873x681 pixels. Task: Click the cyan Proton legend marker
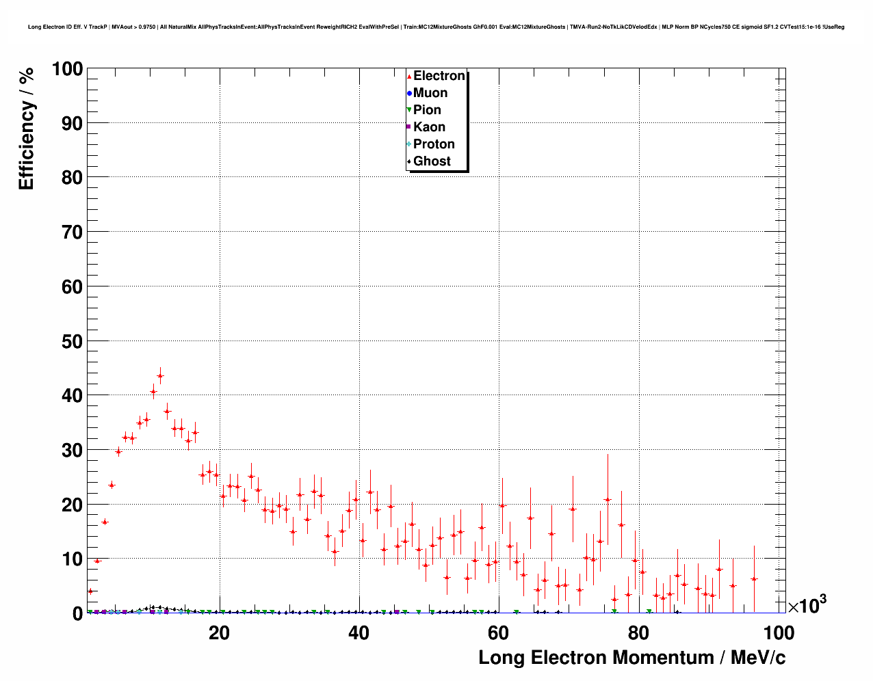tap(409, 144)
